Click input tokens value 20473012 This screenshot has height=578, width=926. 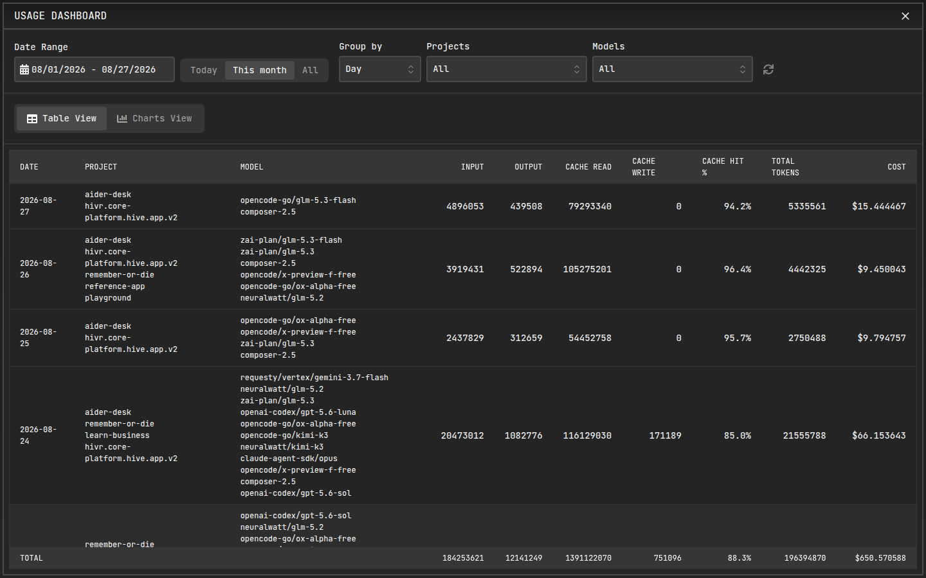tap(462, 435)
